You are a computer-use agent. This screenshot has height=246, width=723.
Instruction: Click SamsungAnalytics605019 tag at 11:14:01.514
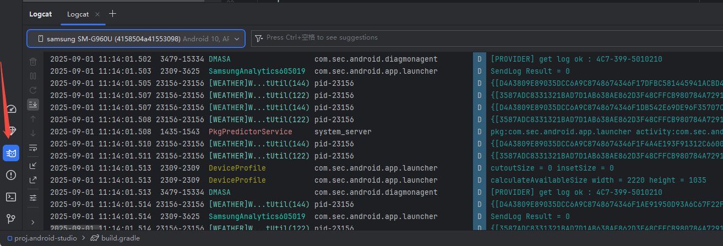tap(257, 216)
